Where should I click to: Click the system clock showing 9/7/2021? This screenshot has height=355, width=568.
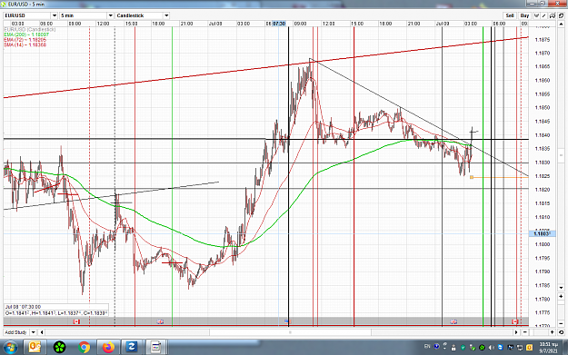pyautogui.click(x=548, y=348)
